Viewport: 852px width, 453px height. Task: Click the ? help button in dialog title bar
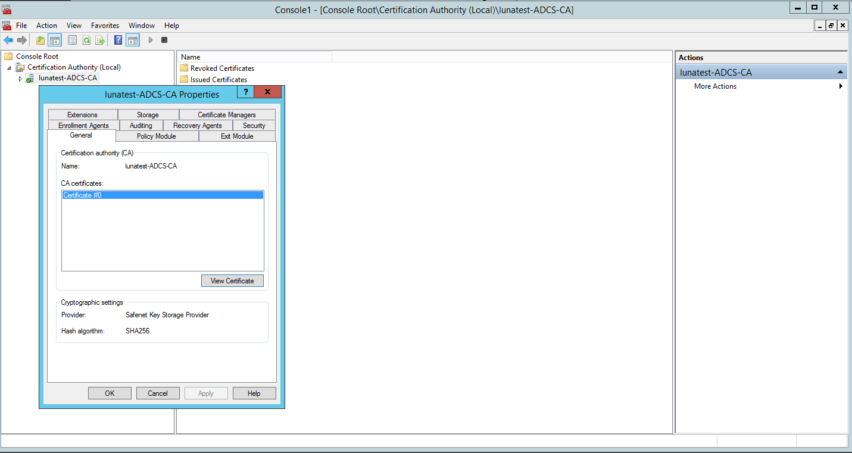245,92
